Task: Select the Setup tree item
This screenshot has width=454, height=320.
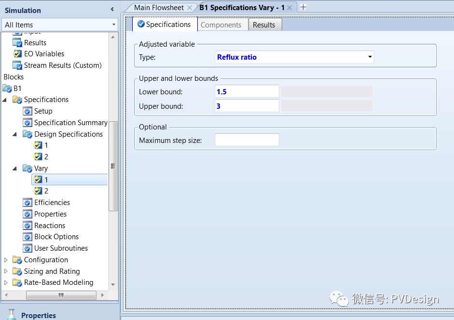Action: [43, 111]
